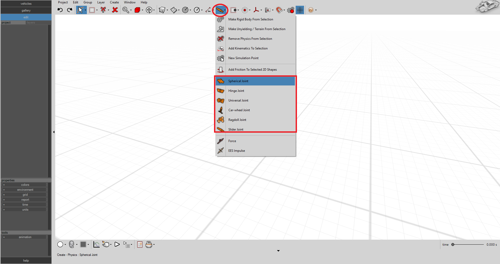The image size is (500, 264).
Task: Click the red target record icon
Action: click(245, 10)
